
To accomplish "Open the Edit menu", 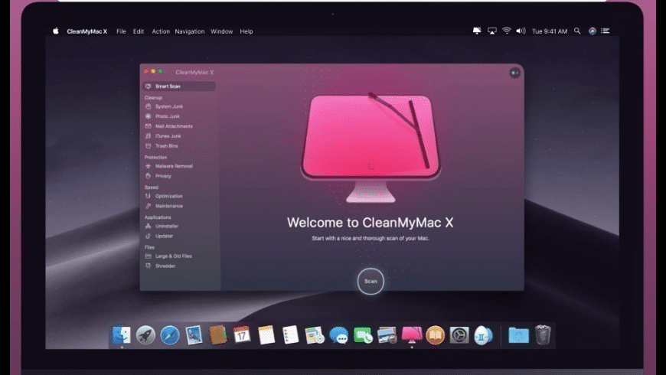I will pyautogui.click(x=138, y=31).
